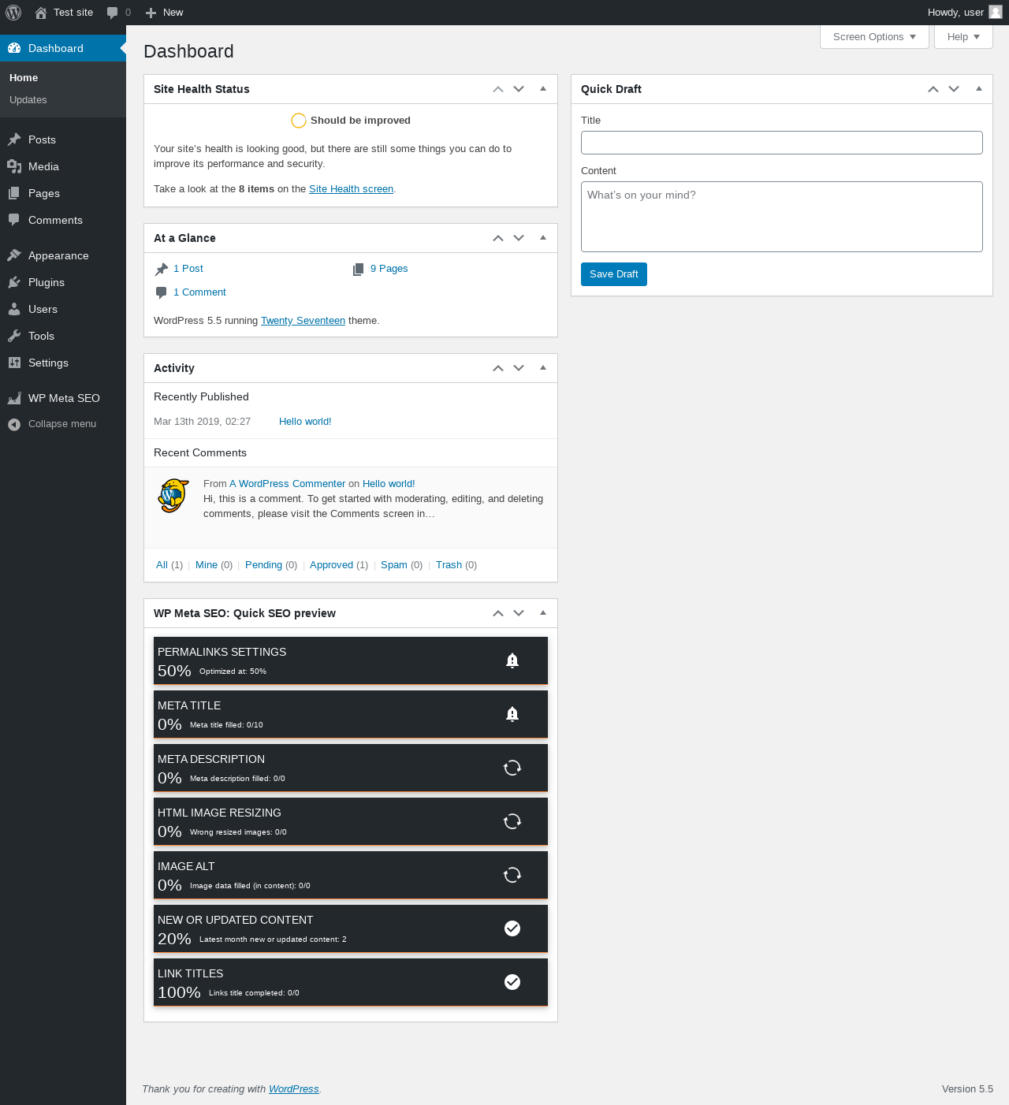1009x1105 pixels.
Task: Open the comments bubble in admin bar
Action: pos(112,13)
